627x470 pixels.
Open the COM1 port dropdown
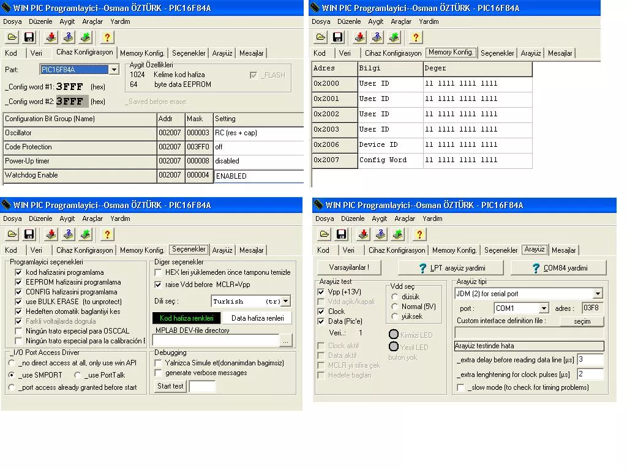(x=543, y=308)
